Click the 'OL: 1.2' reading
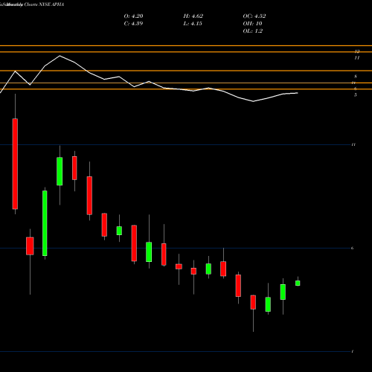 click(253, 31)
